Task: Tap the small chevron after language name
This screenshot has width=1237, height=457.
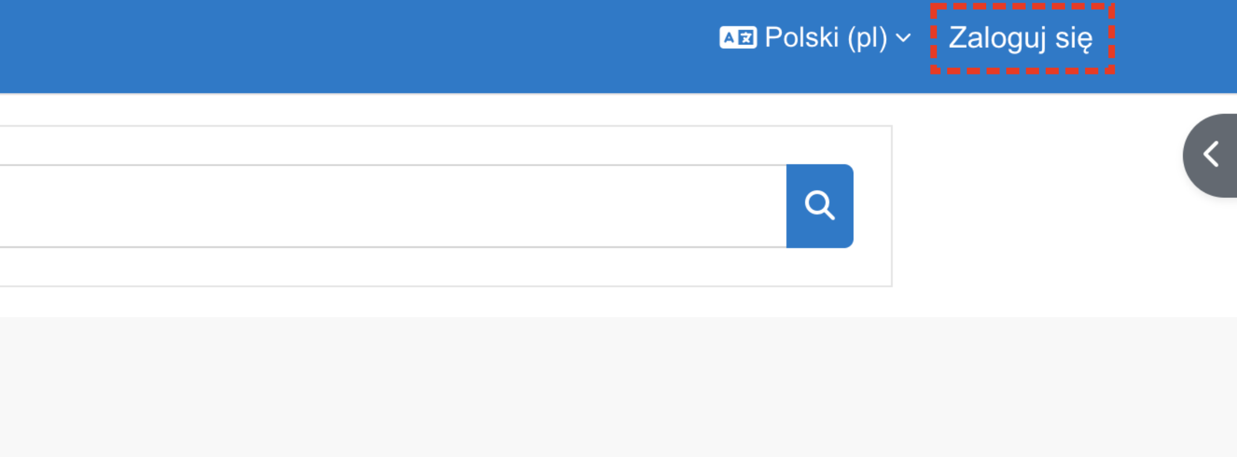Action: click(x=904, y=38)
